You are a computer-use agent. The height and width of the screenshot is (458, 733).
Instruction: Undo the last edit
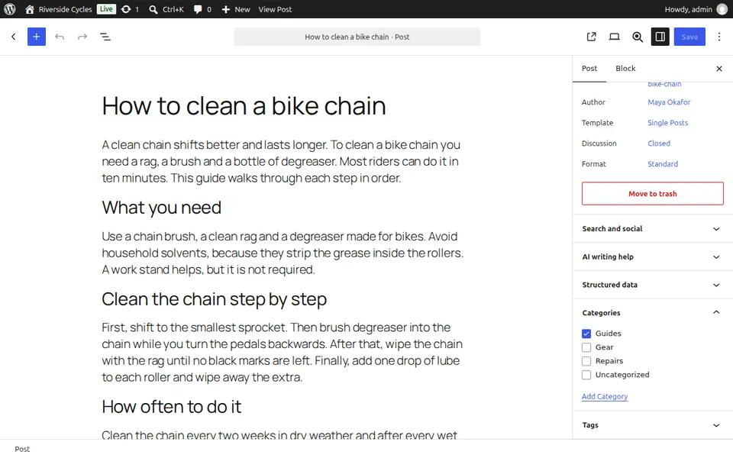60,37
